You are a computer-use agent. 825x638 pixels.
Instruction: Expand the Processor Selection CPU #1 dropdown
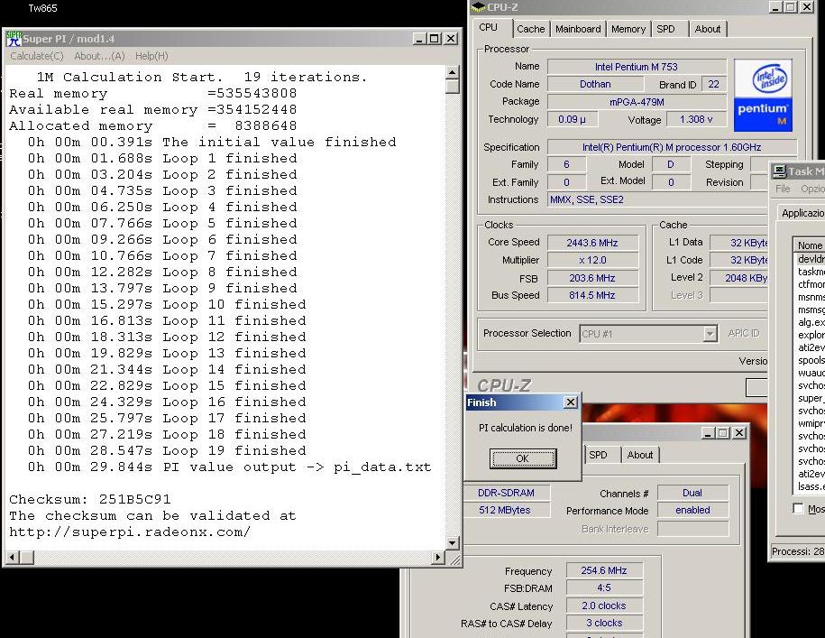(710, 334)
